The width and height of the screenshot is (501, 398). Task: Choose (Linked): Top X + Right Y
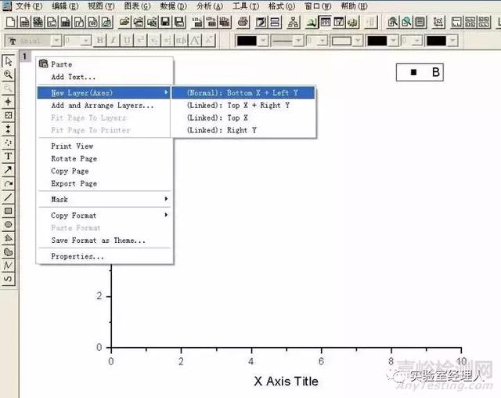pos(243,105)
